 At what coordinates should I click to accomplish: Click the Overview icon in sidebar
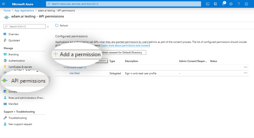click(5, 34)
